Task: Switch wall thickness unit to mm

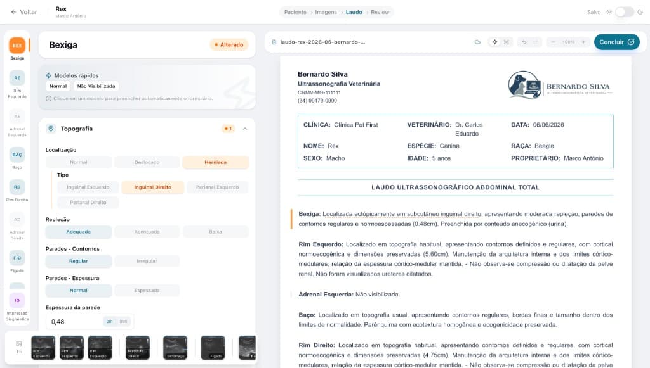Action: point(124,321)
